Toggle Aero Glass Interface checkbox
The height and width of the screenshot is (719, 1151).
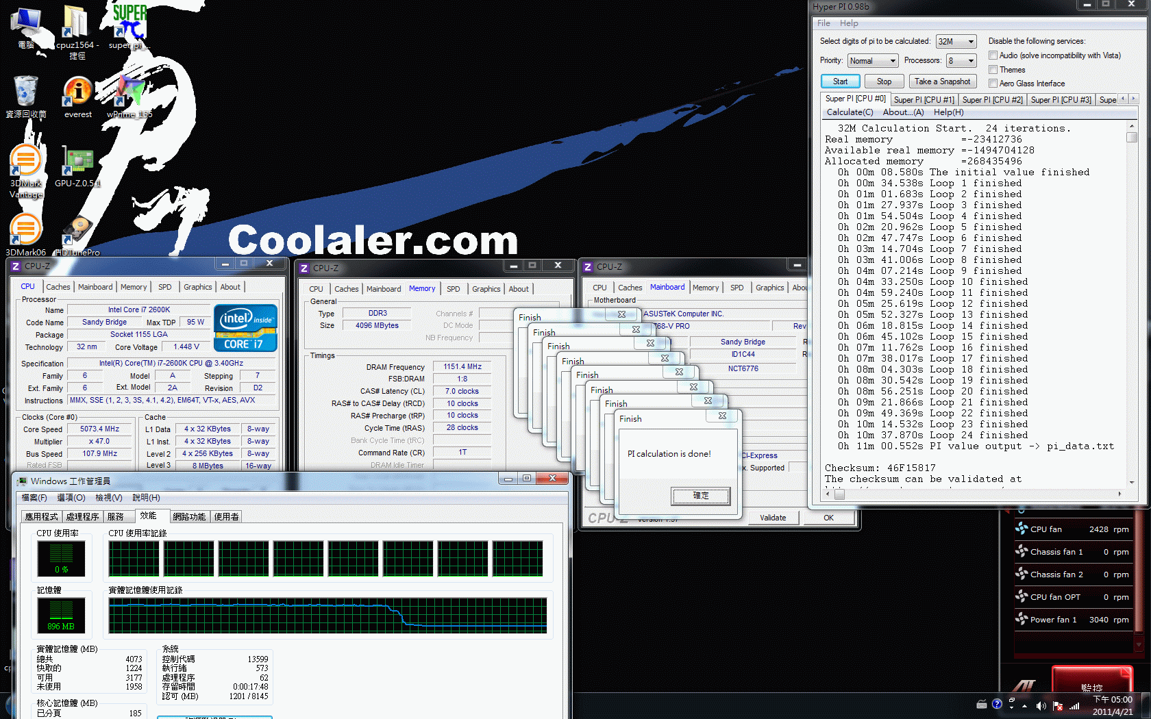[x=993, y=84]
